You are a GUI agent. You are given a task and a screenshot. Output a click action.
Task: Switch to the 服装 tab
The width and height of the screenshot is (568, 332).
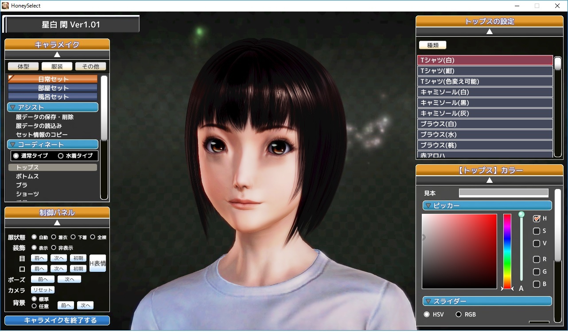(57, 66)
